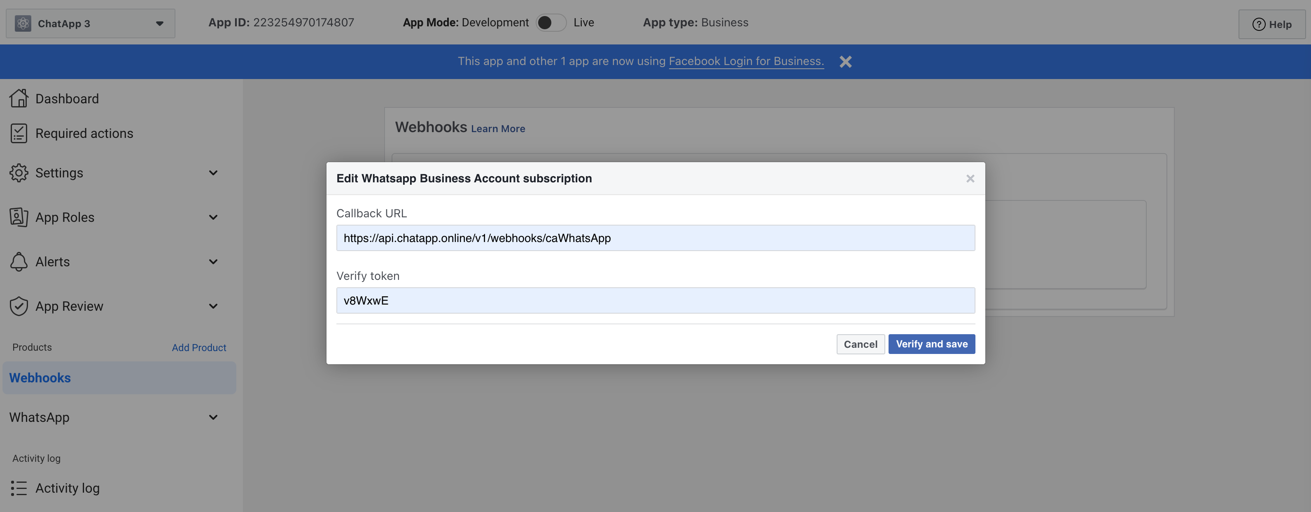
Task: Expand the WhatsApp product section
Action: pyautogui.click(x=213, y=417)
